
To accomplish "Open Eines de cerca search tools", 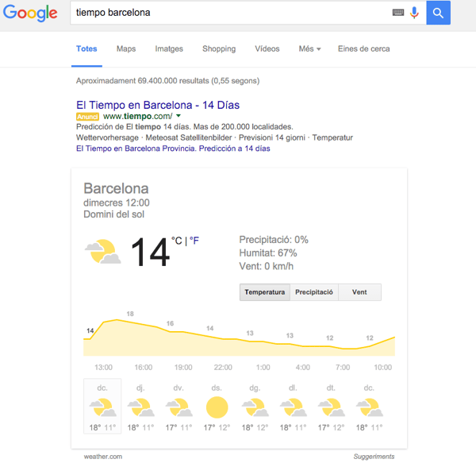I will 363,49.
